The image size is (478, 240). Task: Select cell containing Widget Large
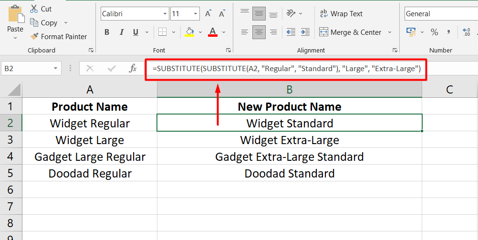(x=90, y=140)
